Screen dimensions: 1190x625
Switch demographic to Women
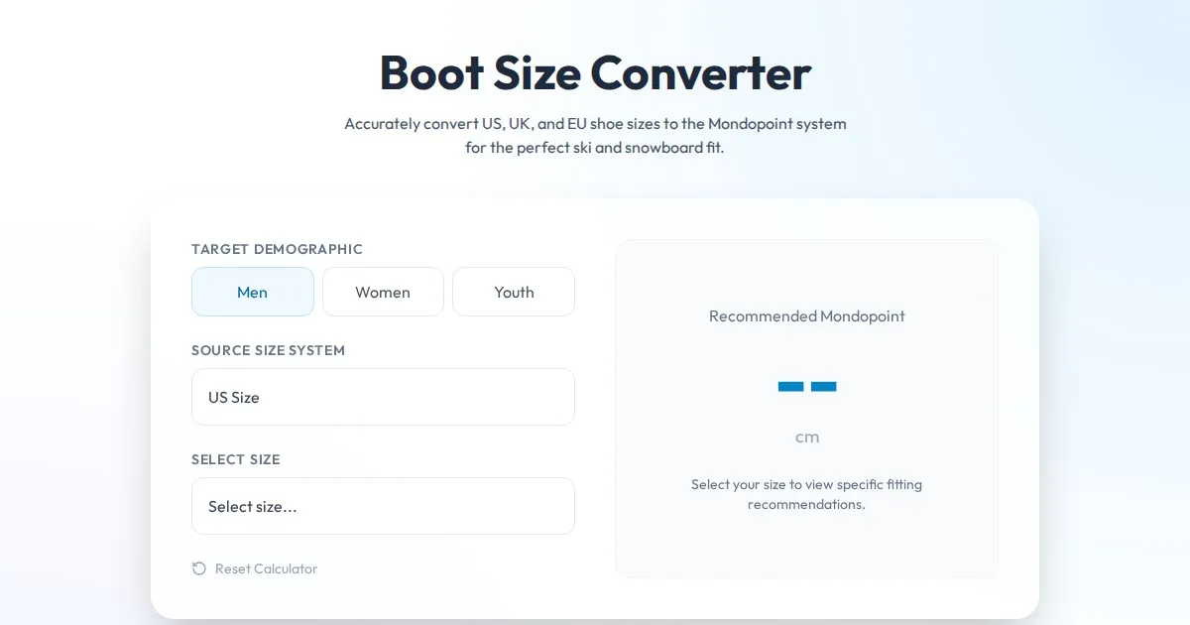tap(383, 292)
